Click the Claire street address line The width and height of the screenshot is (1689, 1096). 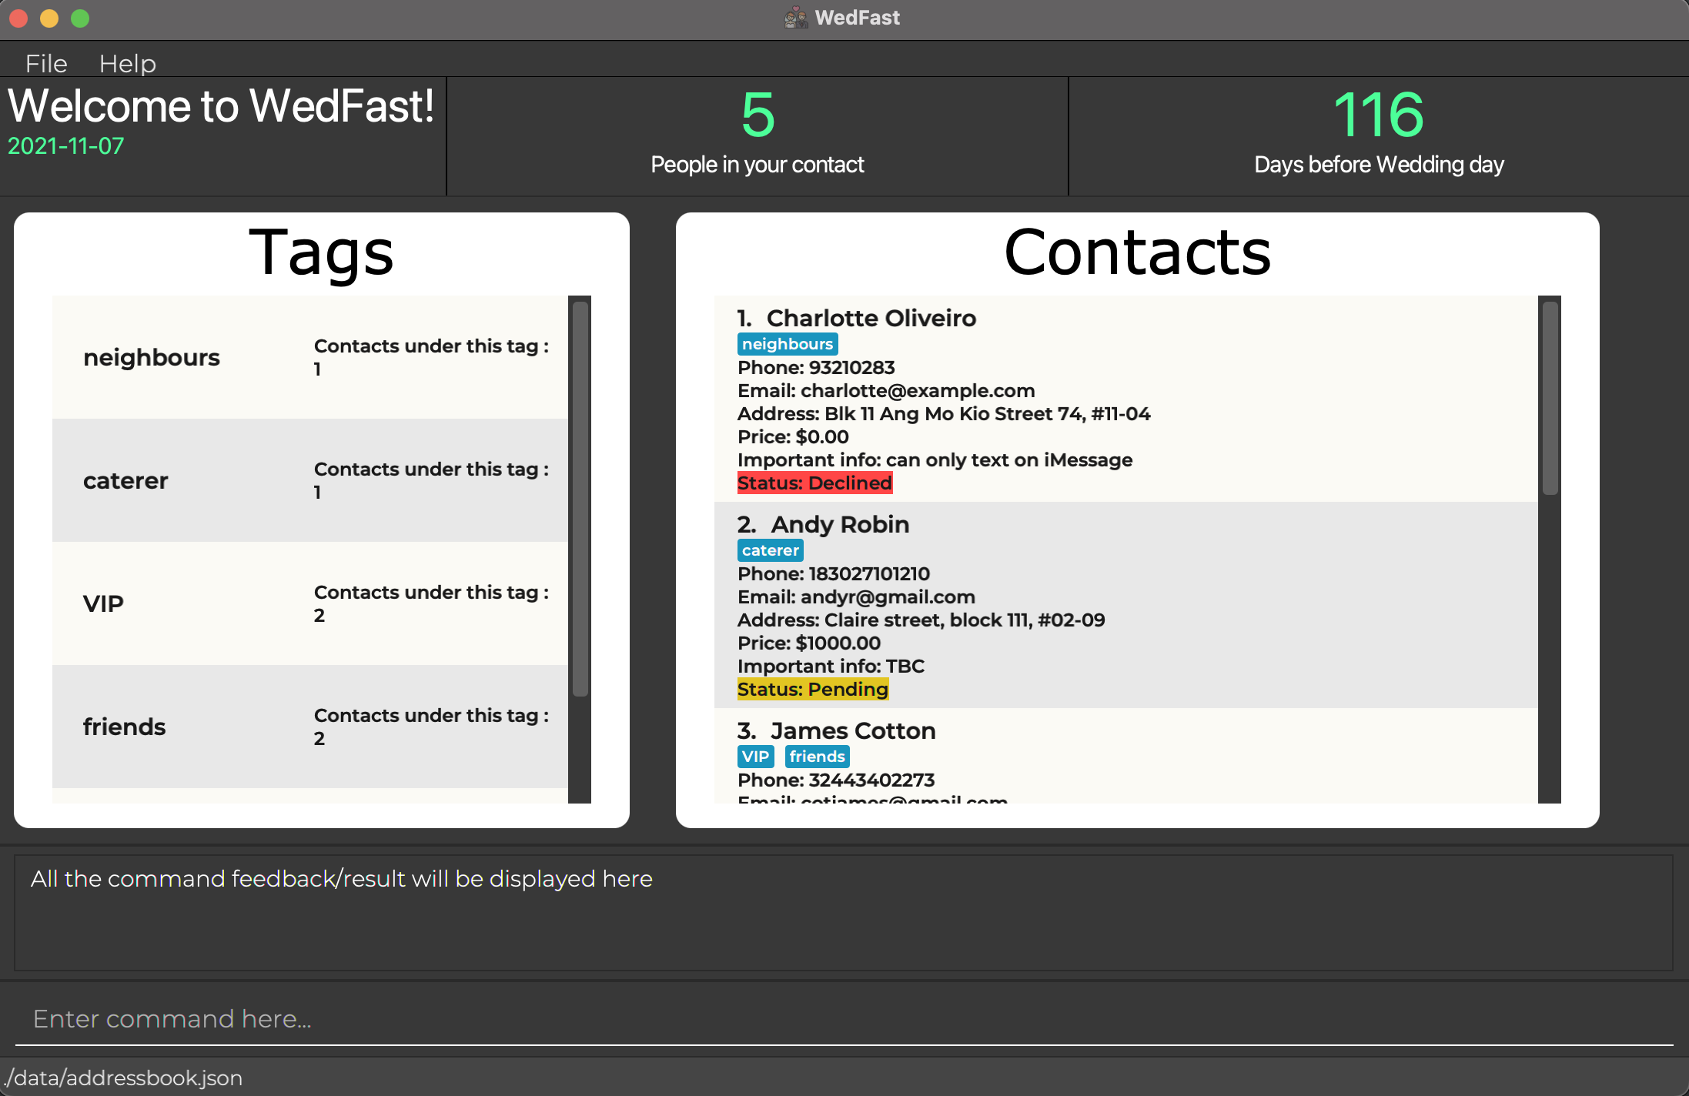(921, 620)
